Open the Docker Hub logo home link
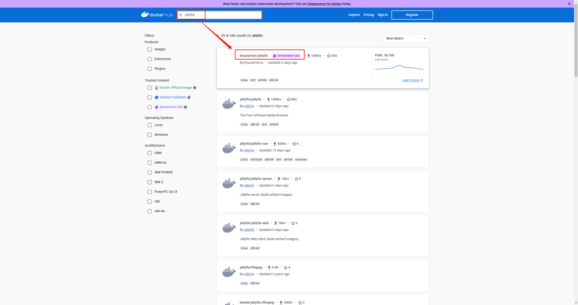The width and height of the screenshot is (578, 305). (x=157, y=15)
